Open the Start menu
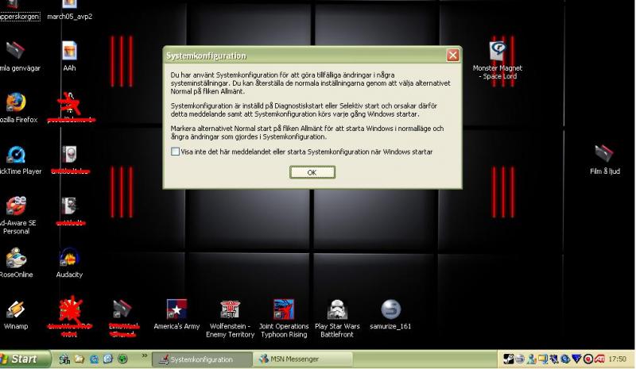This screenshot has width=636, height=369. click(25, 359)
